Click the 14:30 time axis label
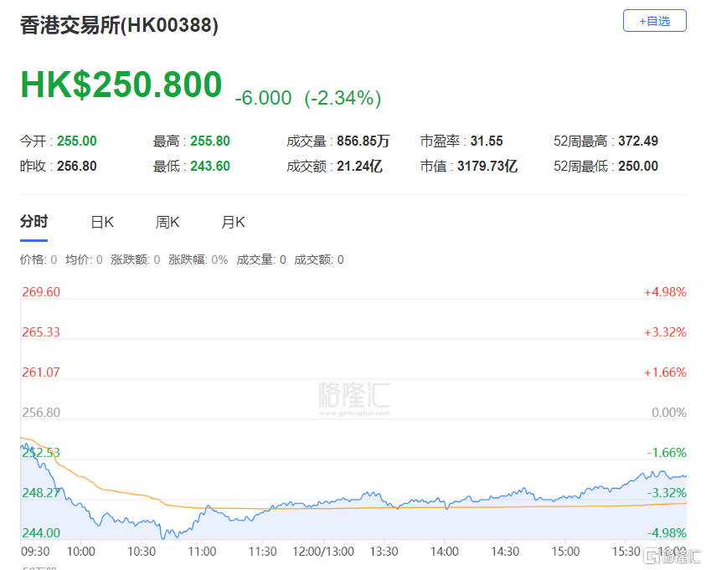Screen dimensions: 706x570 coord(505,551)
